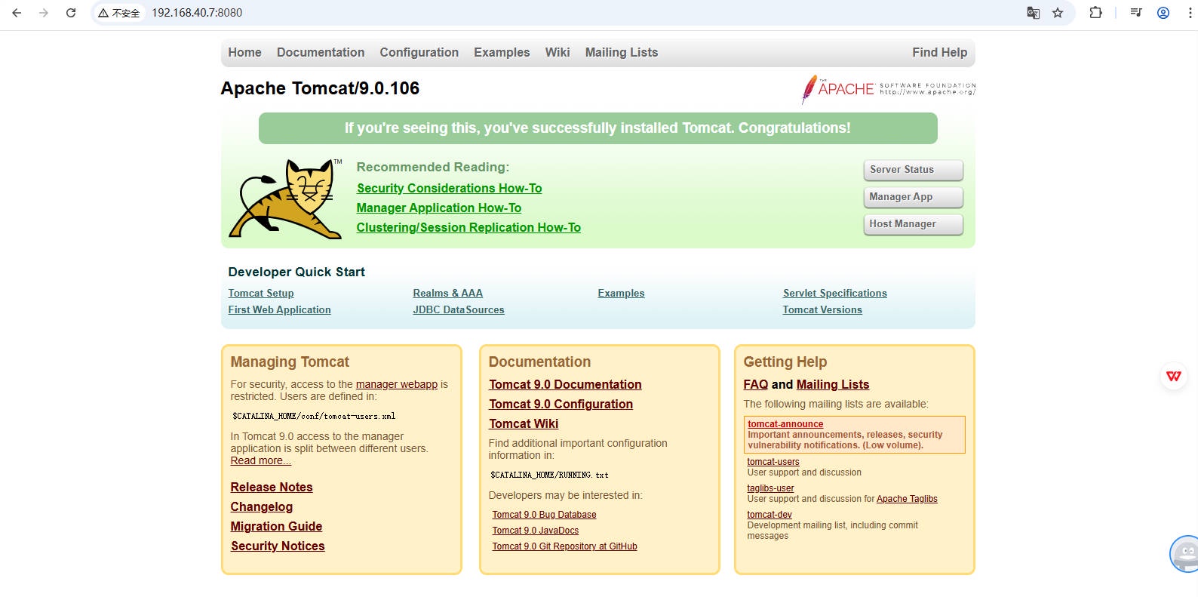This screenshot has height=597, width=1198.
Task: Click the Read more... link
Action: 260,460
